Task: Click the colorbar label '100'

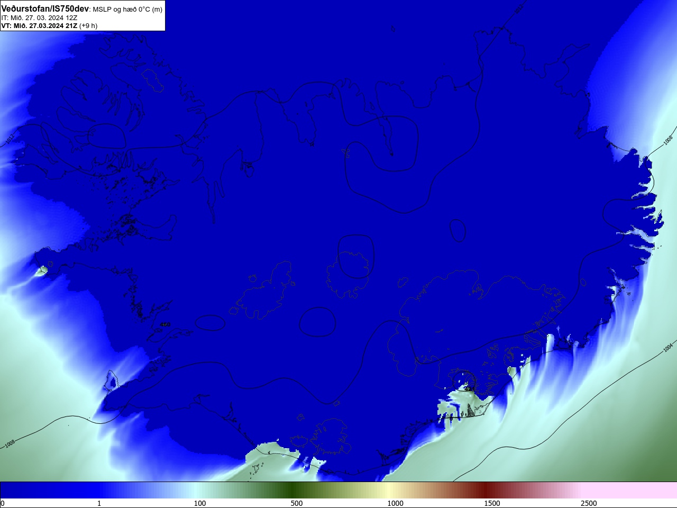Action: [200, 503]
